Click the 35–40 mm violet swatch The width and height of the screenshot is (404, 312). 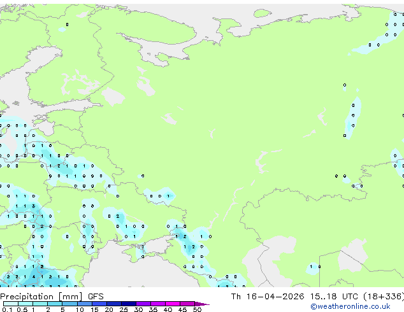pos(158,304)
